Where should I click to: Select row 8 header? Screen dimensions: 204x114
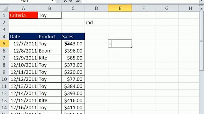click(x=4, y=65)
